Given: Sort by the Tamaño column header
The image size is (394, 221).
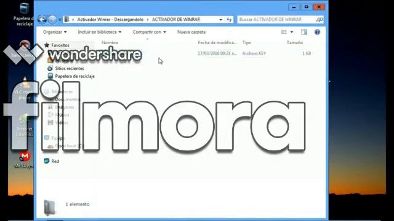Looking at the screenshot, I should pyautogui.click(x=295, y=42).
